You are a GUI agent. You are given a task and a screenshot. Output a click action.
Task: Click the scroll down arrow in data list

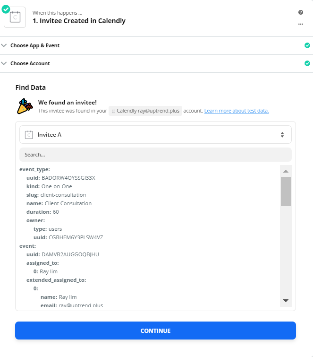(x=286, y=301)
